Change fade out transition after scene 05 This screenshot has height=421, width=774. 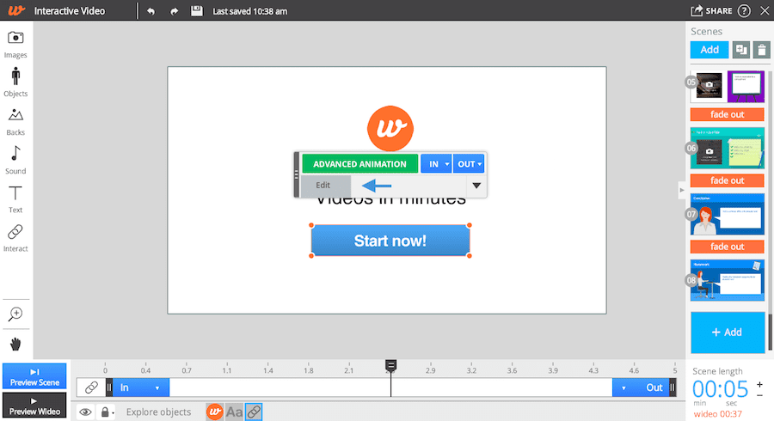coord(727,114)
